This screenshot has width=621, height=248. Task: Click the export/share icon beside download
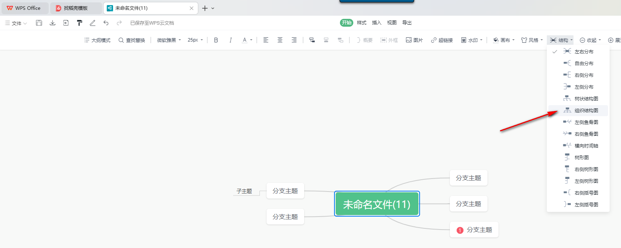pos(66,23)
